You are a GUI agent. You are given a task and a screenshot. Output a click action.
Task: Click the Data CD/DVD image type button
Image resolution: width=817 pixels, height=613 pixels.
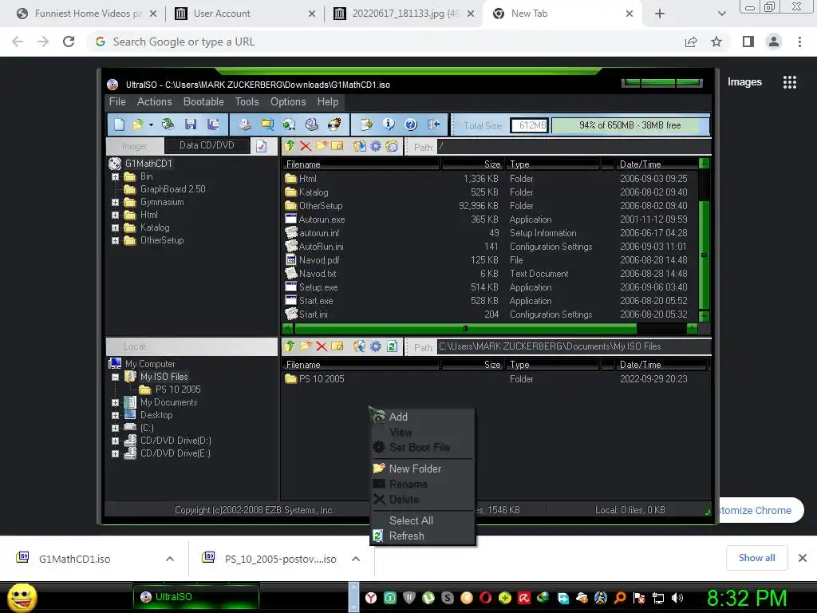(207, 145)
